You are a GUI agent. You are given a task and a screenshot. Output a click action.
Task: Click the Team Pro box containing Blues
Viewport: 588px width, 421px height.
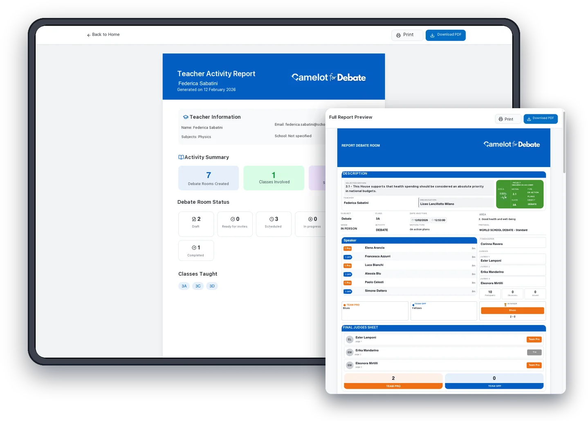[375, 311]
